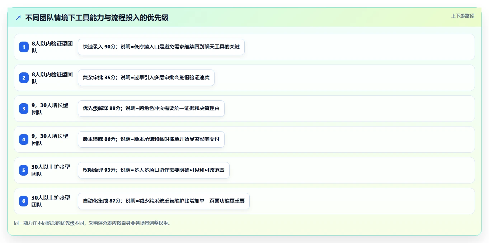Image resolution: width=489 pixels, height=243 pixels.
Task: Select number badge 6 in the 自动化集成 row
Action: coord(24,201)
